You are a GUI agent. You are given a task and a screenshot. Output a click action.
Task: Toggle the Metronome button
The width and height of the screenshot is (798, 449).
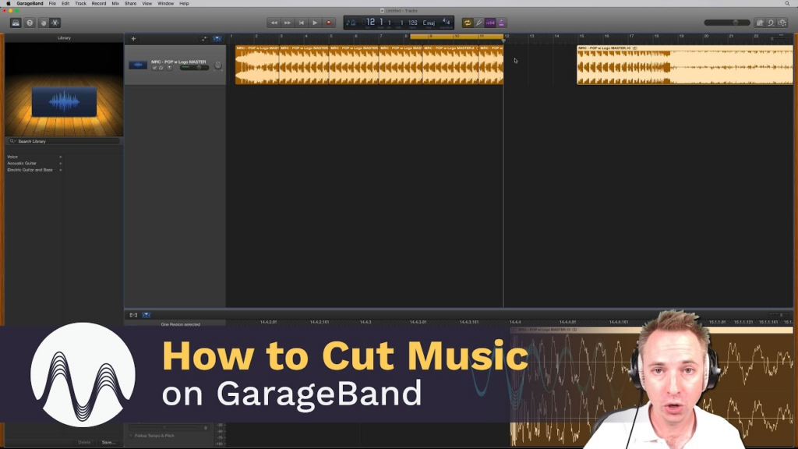[x=501, y=23]
